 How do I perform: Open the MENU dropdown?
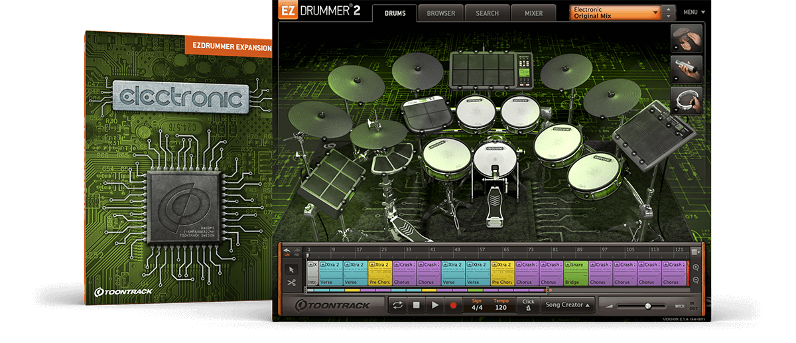[695, 12]
